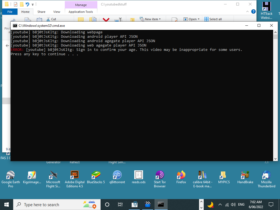Switch to the View ribbon tab
The image size is (280, 210).
tap(57, 12)
